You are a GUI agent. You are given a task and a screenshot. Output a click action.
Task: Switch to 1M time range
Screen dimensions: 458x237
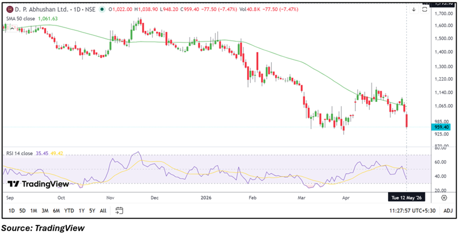coord(34,210)
